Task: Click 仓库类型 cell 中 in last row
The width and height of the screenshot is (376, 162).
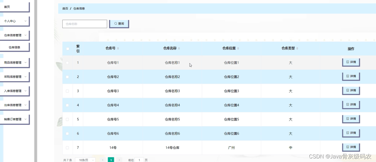Action: pos(291,148)
